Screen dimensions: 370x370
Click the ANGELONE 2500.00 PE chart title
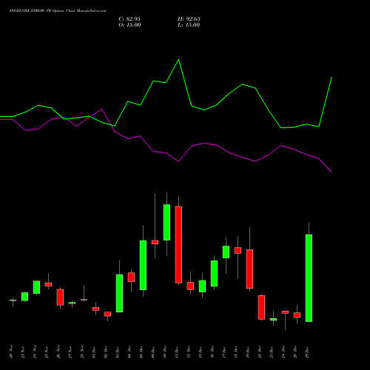pos(58,11)
